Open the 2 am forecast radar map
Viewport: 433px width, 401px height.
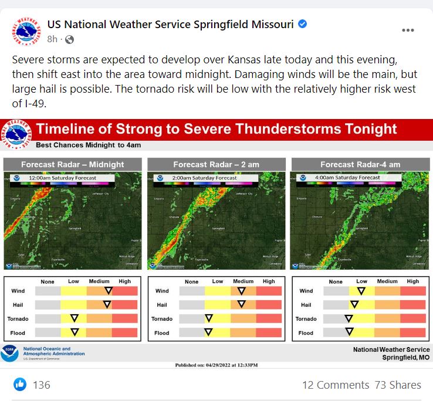[x=216, y=220]
